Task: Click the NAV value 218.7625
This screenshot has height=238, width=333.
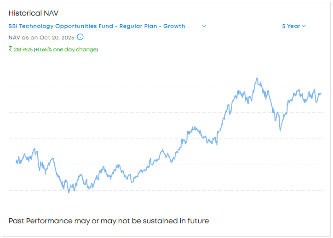Action: tap(23, 50)
